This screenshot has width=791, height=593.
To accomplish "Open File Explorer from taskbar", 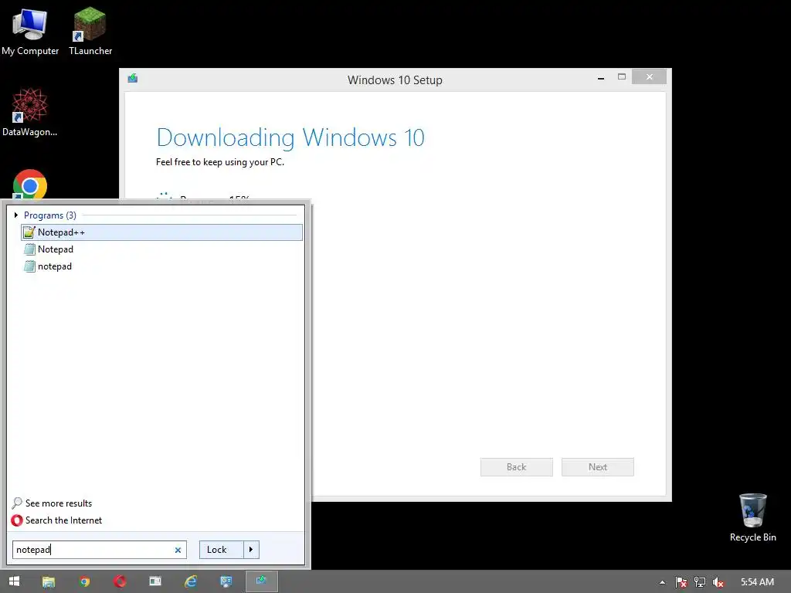I will point(49,582).
